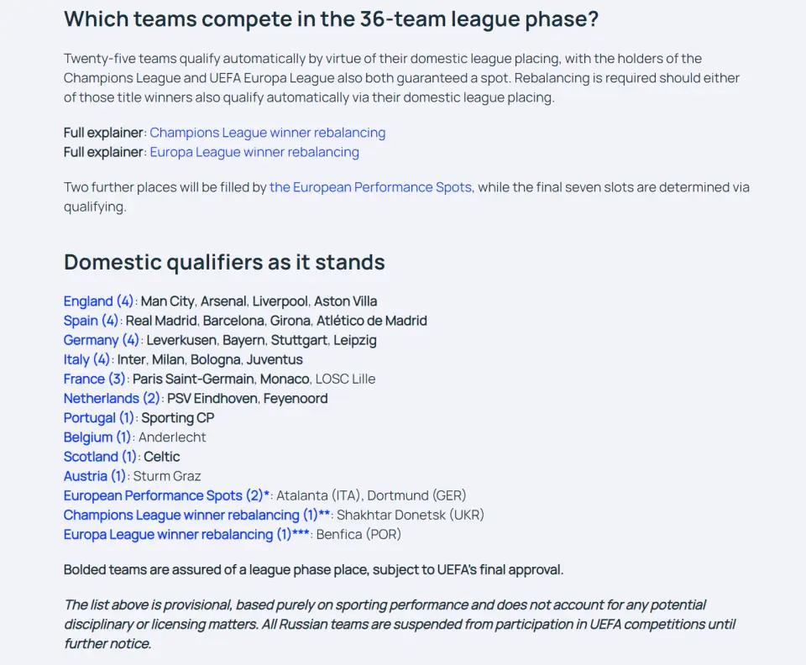Click the 36-team league phase question heading

coord(331,19)
